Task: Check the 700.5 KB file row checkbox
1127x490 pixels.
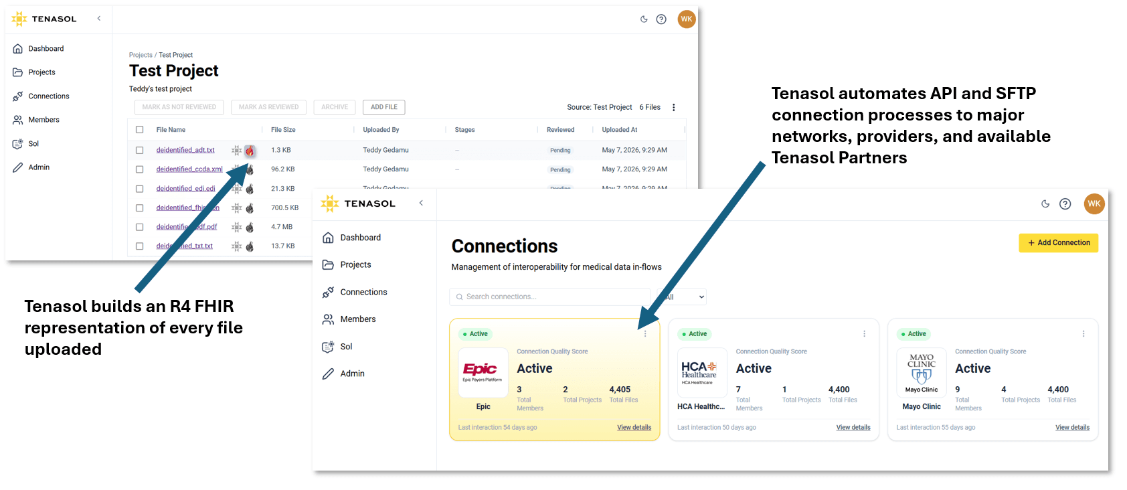Action: click(x=140, y=208)
